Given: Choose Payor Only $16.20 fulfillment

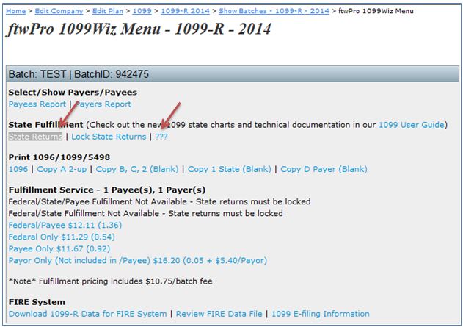Looking at the screenshot, I should pyautogui.click(x=138, y=260).
